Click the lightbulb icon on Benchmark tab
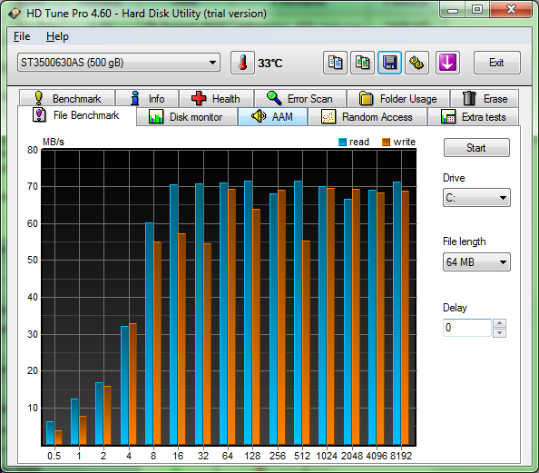 tap(39, 98)
